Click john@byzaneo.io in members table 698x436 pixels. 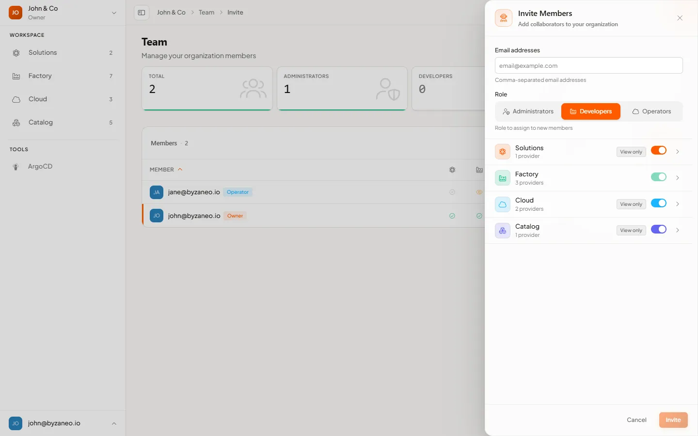coord(194,216)
